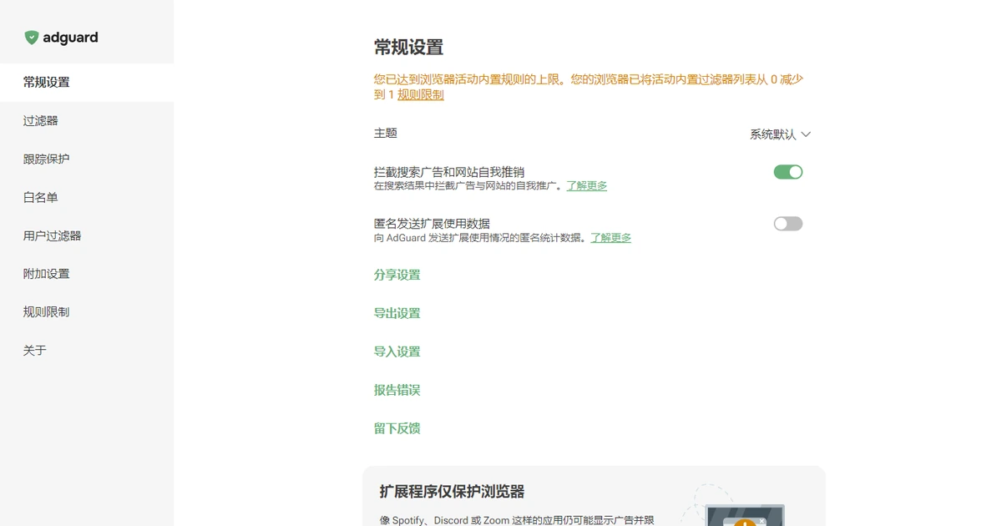This screenshot has width=1002, height=526.
Task: Follow the 规则限制 link in warning
Action: coord(421,95)
